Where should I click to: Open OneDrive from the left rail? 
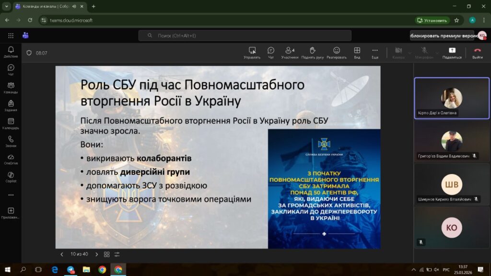click(x=11, y=159)
